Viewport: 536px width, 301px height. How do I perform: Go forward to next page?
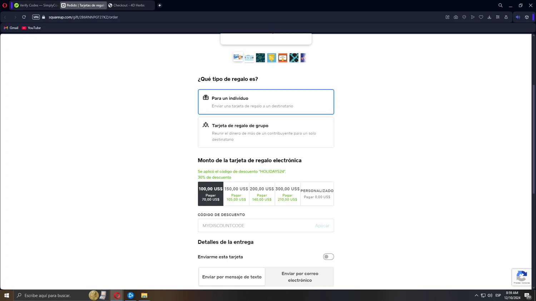[x=15, y=17]
